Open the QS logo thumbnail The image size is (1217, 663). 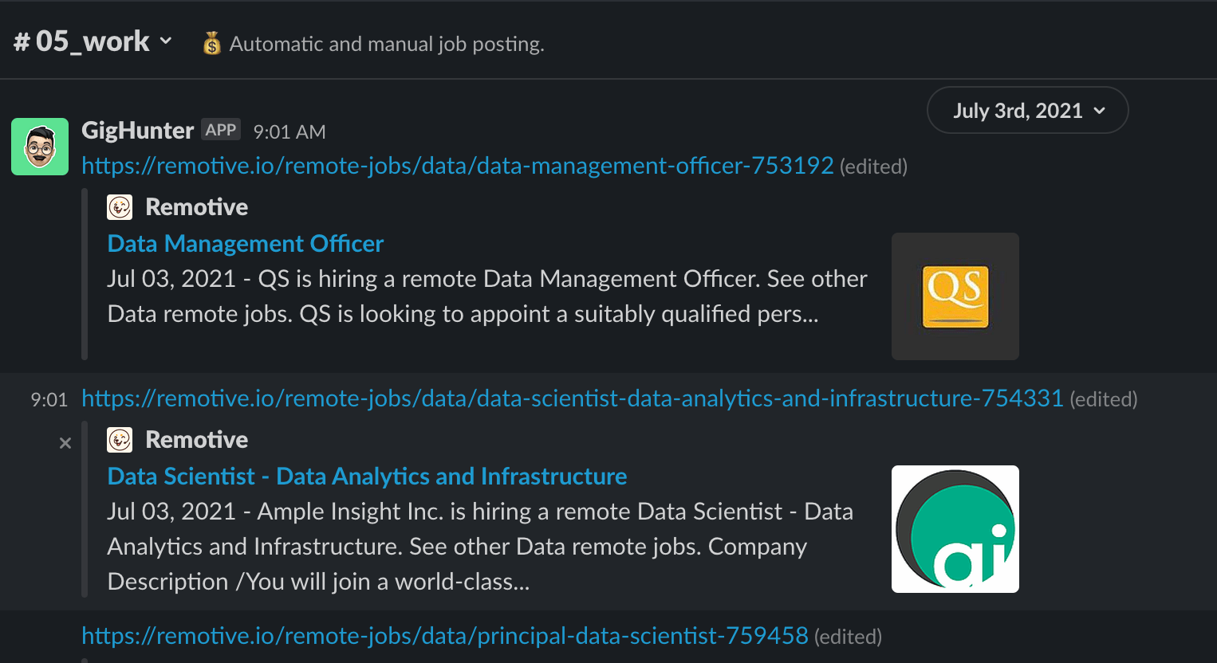(955, 296)
